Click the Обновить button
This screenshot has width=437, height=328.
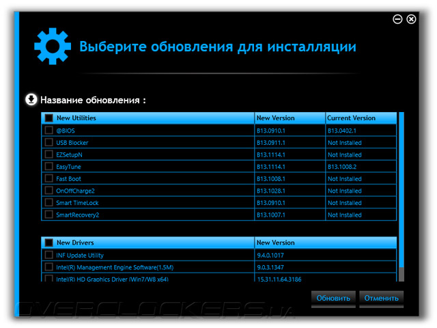tap(333, 299)
